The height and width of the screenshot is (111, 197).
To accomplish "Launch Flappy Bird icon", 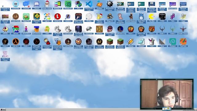I will coord(26,16).
